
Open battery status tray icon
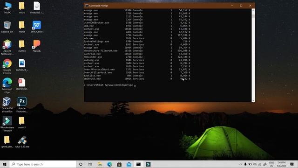(250, 164)
